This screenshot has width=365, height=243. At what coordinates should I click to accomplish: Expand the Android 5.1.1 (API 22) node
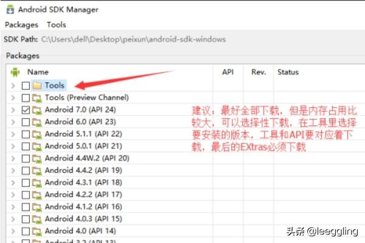coord(13,134)
